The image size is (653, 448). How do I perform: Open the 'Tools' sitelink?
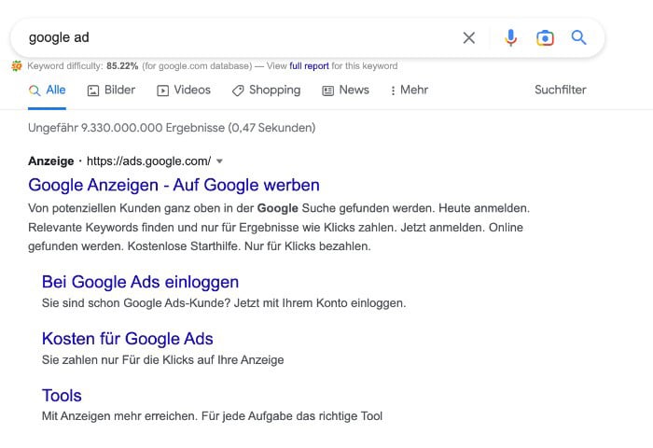click(x=62, y=396)
